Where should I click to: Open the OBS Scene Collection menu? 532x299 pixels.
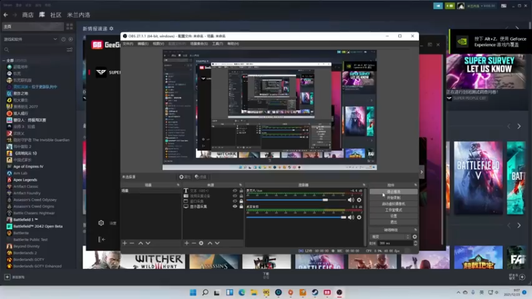tap(199, 44)
